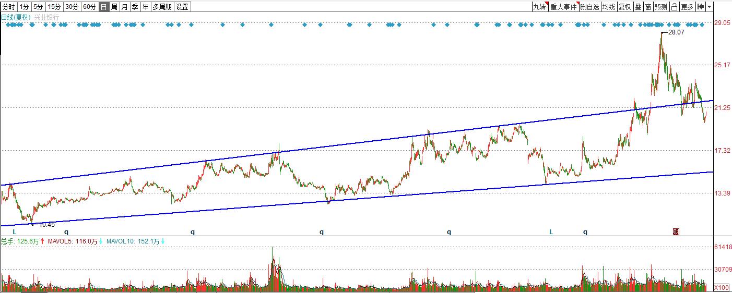
Task: Expand the toolbar dropdown triangle
Action: click(x=710, y=7)
